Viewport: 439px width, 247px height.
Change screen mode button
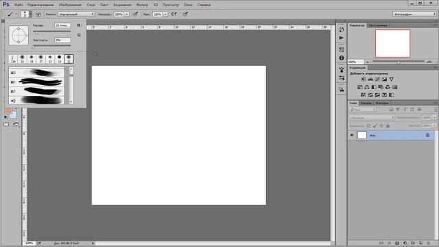(16, 124)
